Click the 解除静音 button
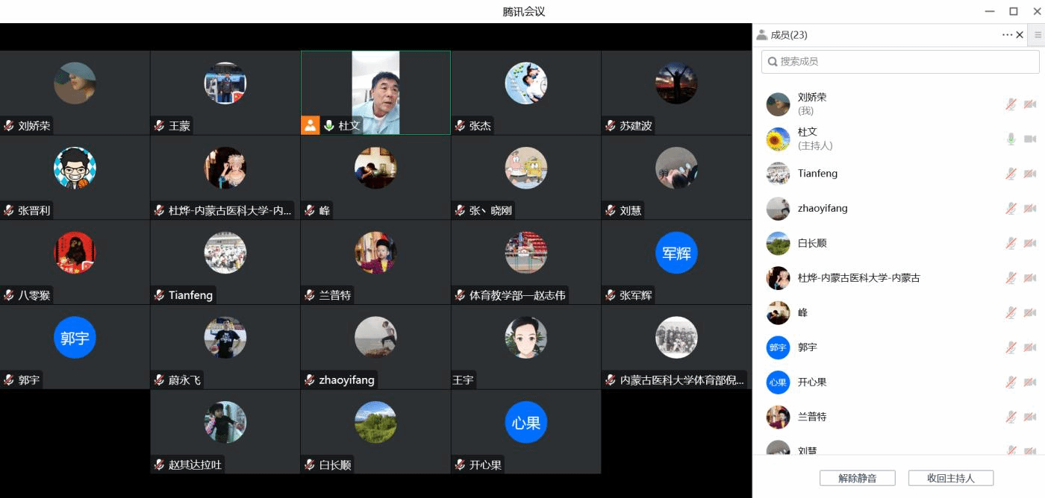Viewport: 1045px width, 498px height. coord(857,478)
